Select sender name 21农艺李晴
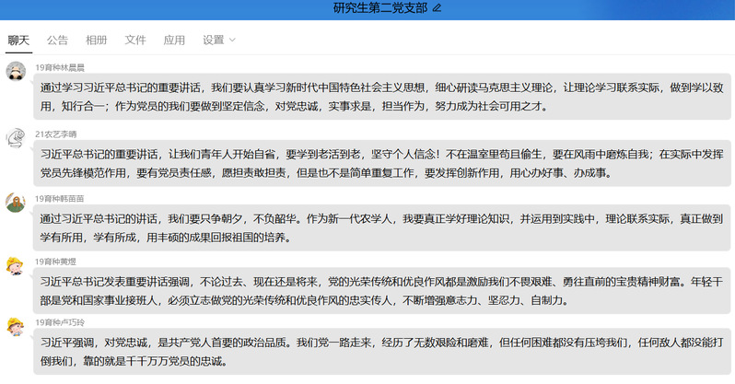This screenshot has height=384, width=735. pyautogui.click(x=56, y=134)
